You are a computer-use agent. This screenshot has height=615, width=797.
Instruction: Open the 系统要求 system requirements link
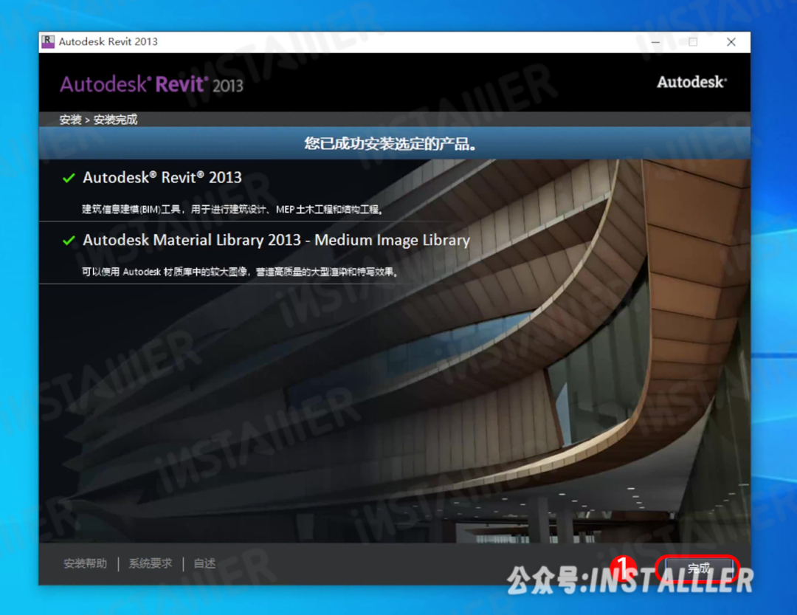151,563
